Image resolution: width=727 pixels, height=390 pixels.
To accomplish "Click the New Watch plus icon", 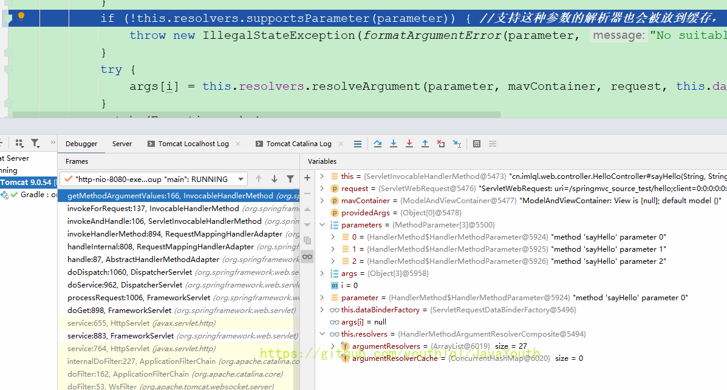I will (307, 178).
